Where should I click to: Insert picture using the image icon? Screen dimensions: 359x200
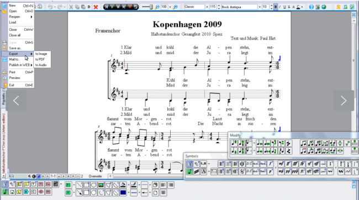(x=101, y=185)
